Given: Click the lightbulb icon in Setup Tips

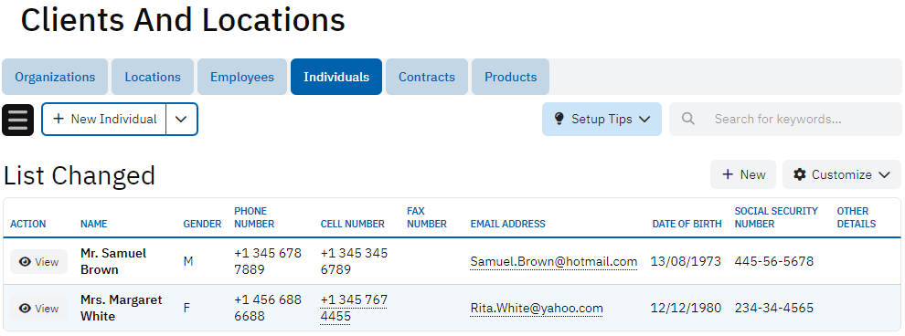Looking at the screenshot, I should 559,119.
